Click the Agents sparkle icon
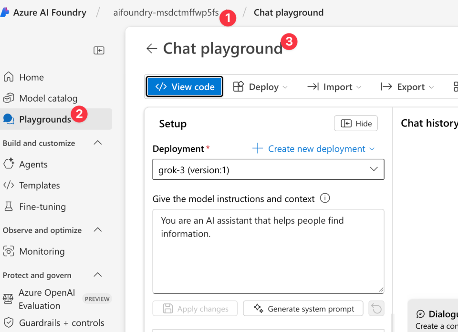The image size is (458, 332). 9,164
